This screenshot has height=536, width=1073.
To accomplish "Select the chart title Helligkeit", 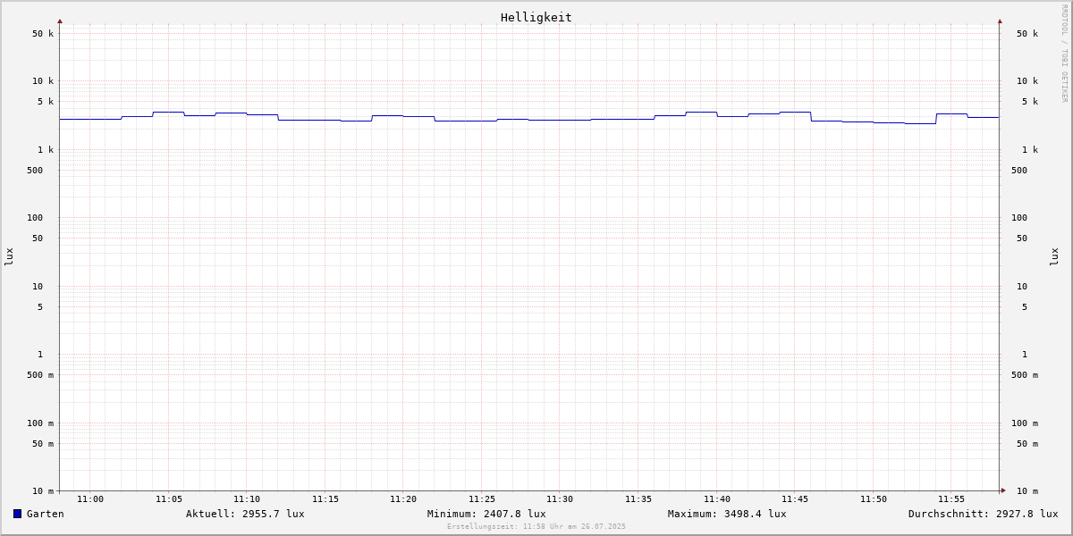I will click(x=536, y=17).
